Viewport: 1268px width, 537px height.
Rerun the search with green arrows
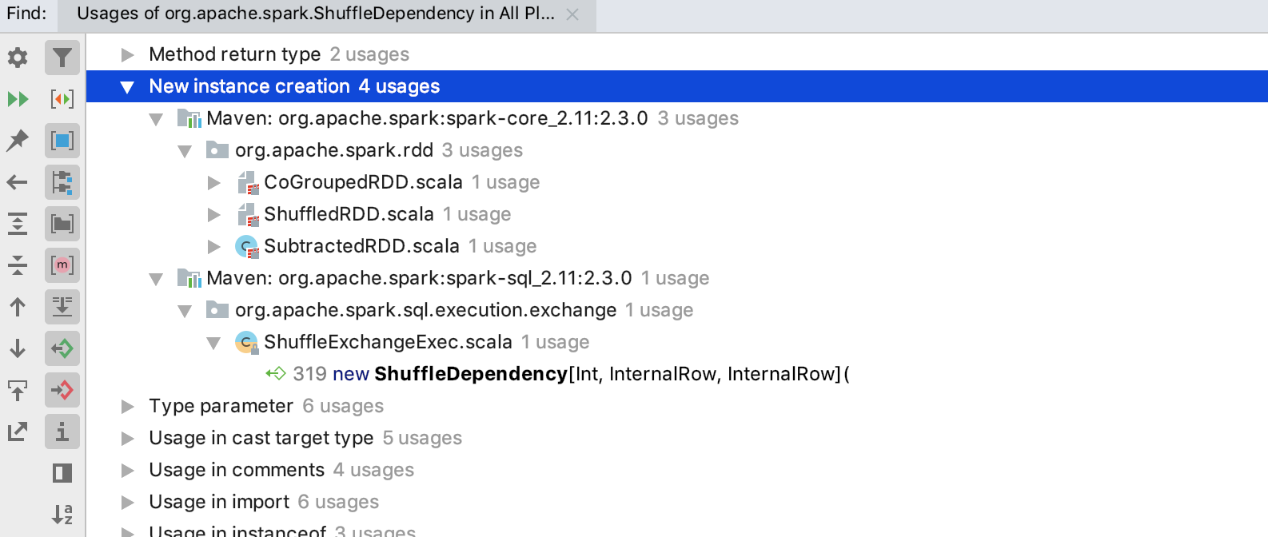tap(18, 99)
